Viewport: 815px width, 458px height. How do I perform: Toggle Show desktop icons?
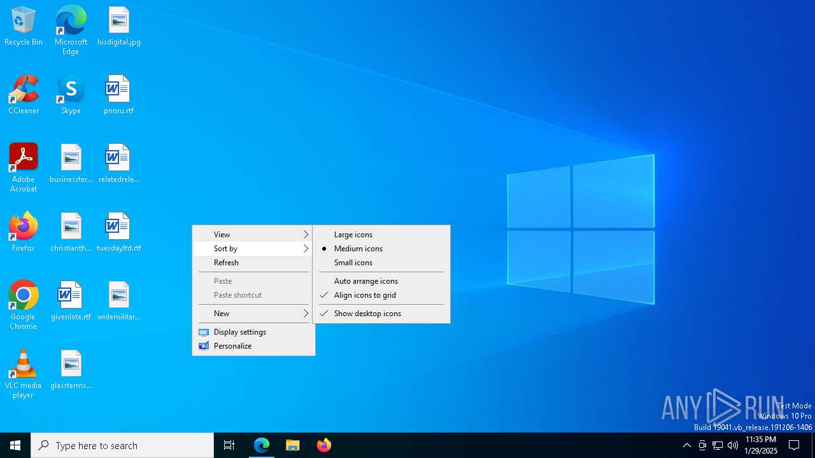pyautogui.click(x=381, y=314)
